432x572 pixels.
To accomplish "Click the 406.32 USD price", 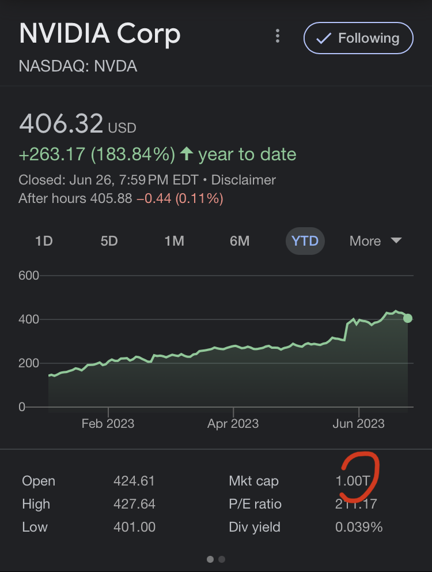I will point(62,123).
